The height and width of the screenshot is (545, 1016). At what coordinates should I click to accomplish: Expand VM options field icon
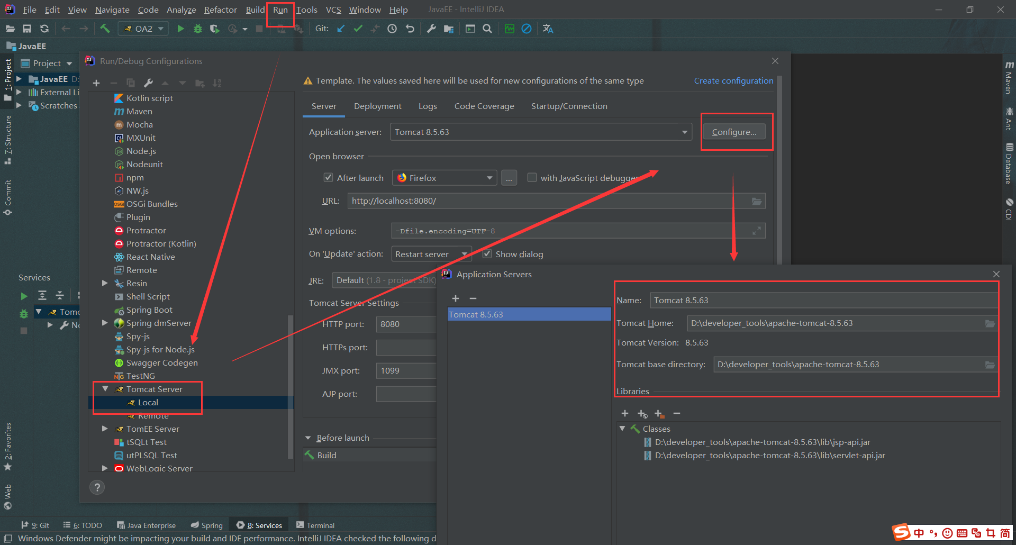[x=757, y=231]
